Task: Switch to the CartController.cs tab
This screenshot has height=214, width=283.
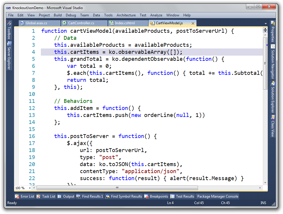Action: 84,23
